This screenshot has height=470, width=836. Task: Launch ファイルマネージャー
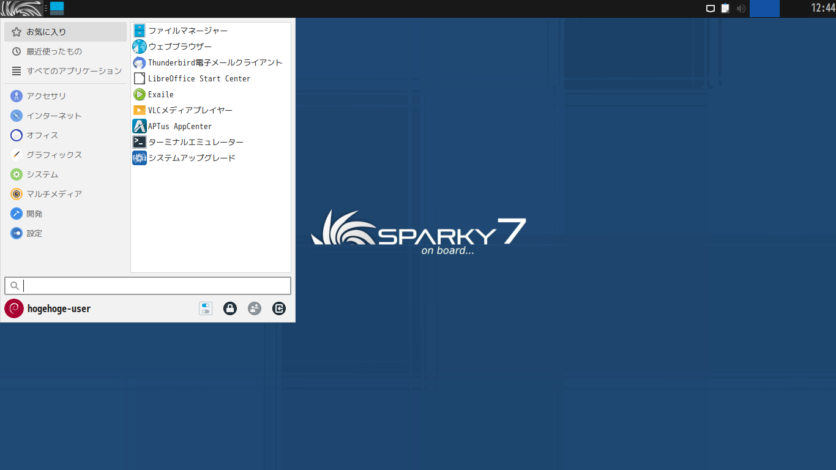coord(211,31)
